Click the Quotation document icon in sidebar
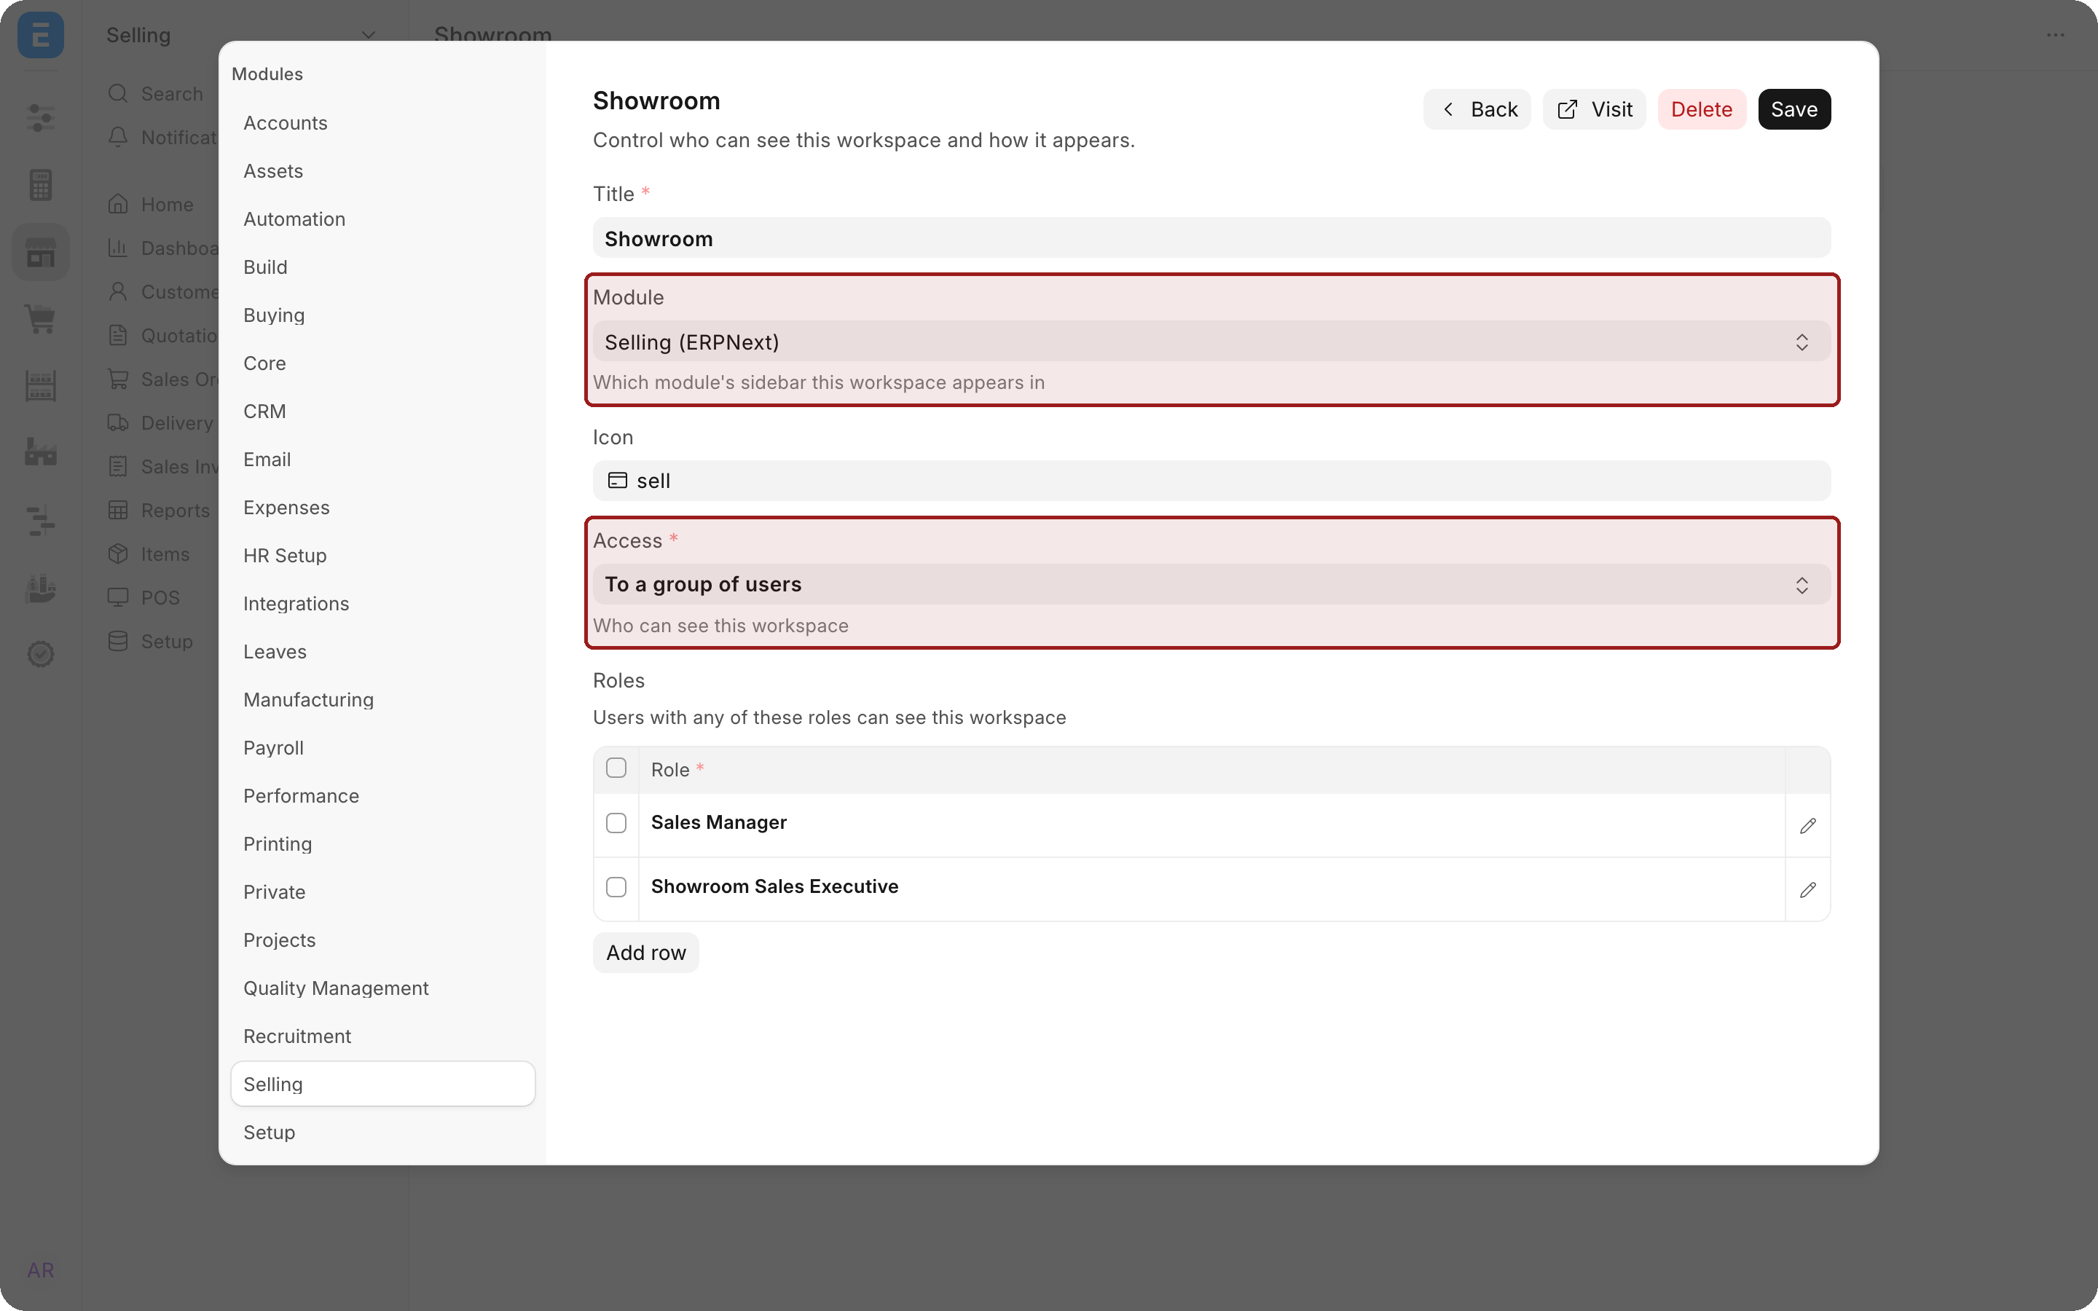 coord(118,336)
